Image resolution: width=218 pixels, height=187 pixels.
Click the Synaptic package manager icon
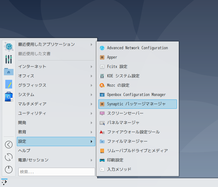pos(102,104)
